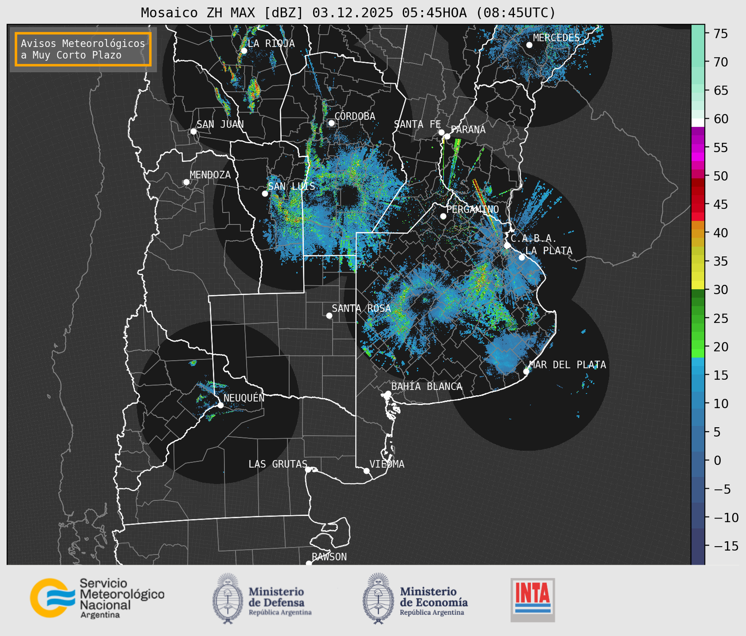This screenshot has width=746, height=636.
Task: Select the PERGAMINO city marker
Action: click(x=443, y=216)
